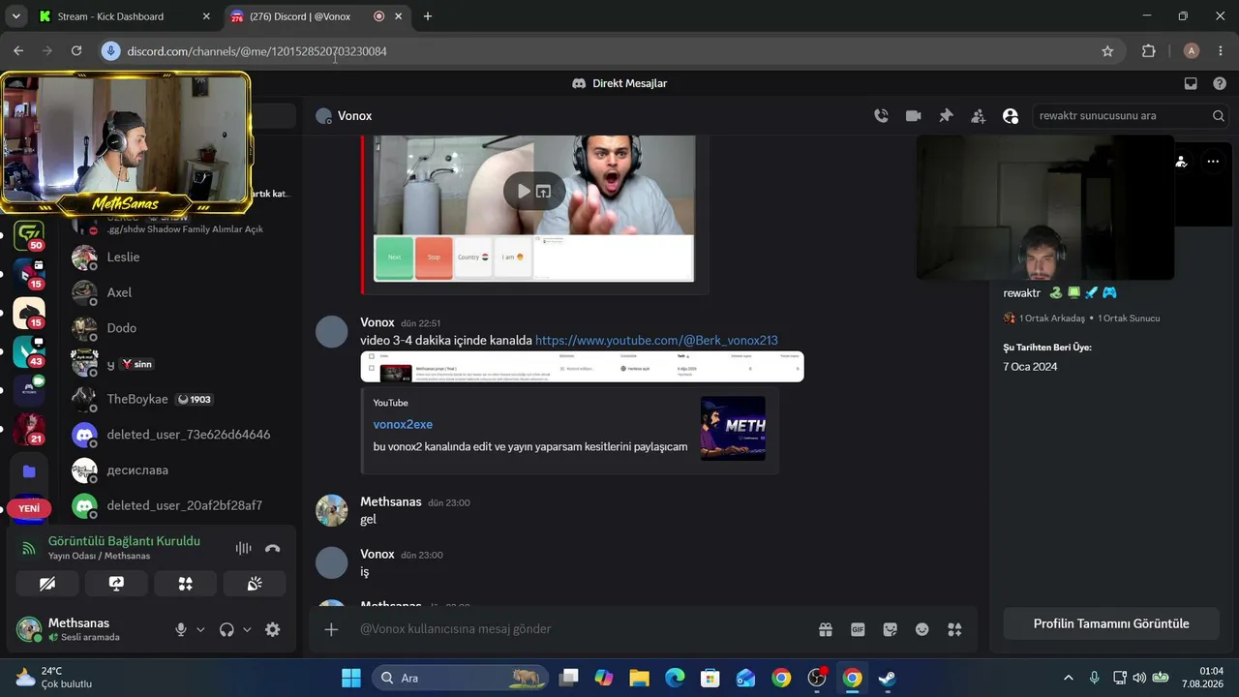Open the soundboard button
1239x697 pixels.
coord(255,584)
